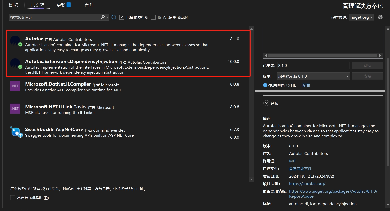Click the search magnifier icon
Screen dimensions: 390x211
[x=103, y=17]
